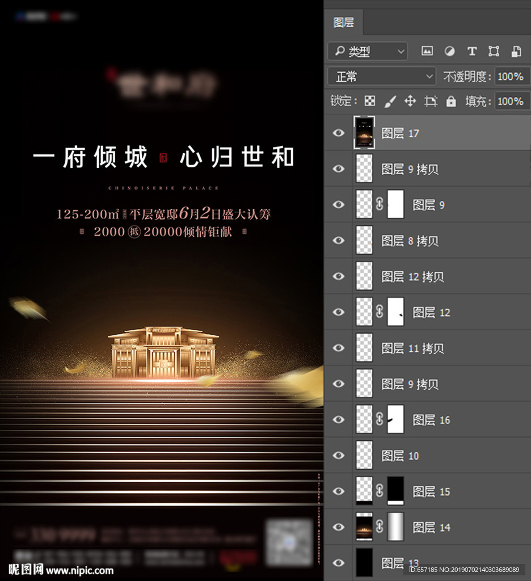This screenshot has height=581, width=531.
Task: Click the golden building on the canvas
Action: point(163,352)
